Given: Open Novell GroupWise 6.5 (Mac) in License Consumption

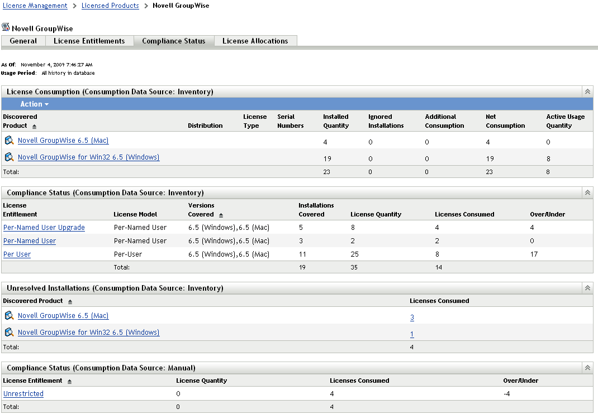Looking at the screenshot, I should (x=63, y=141).
